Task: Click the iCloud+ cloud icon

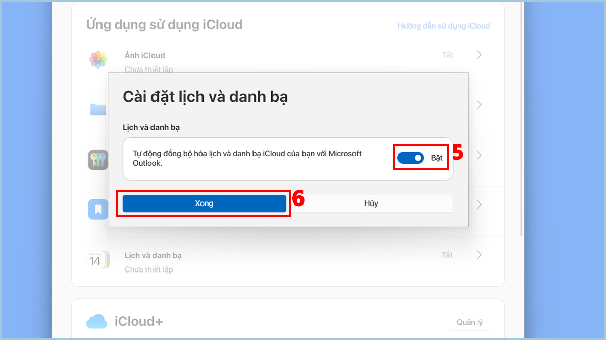Action: point(96,321)
